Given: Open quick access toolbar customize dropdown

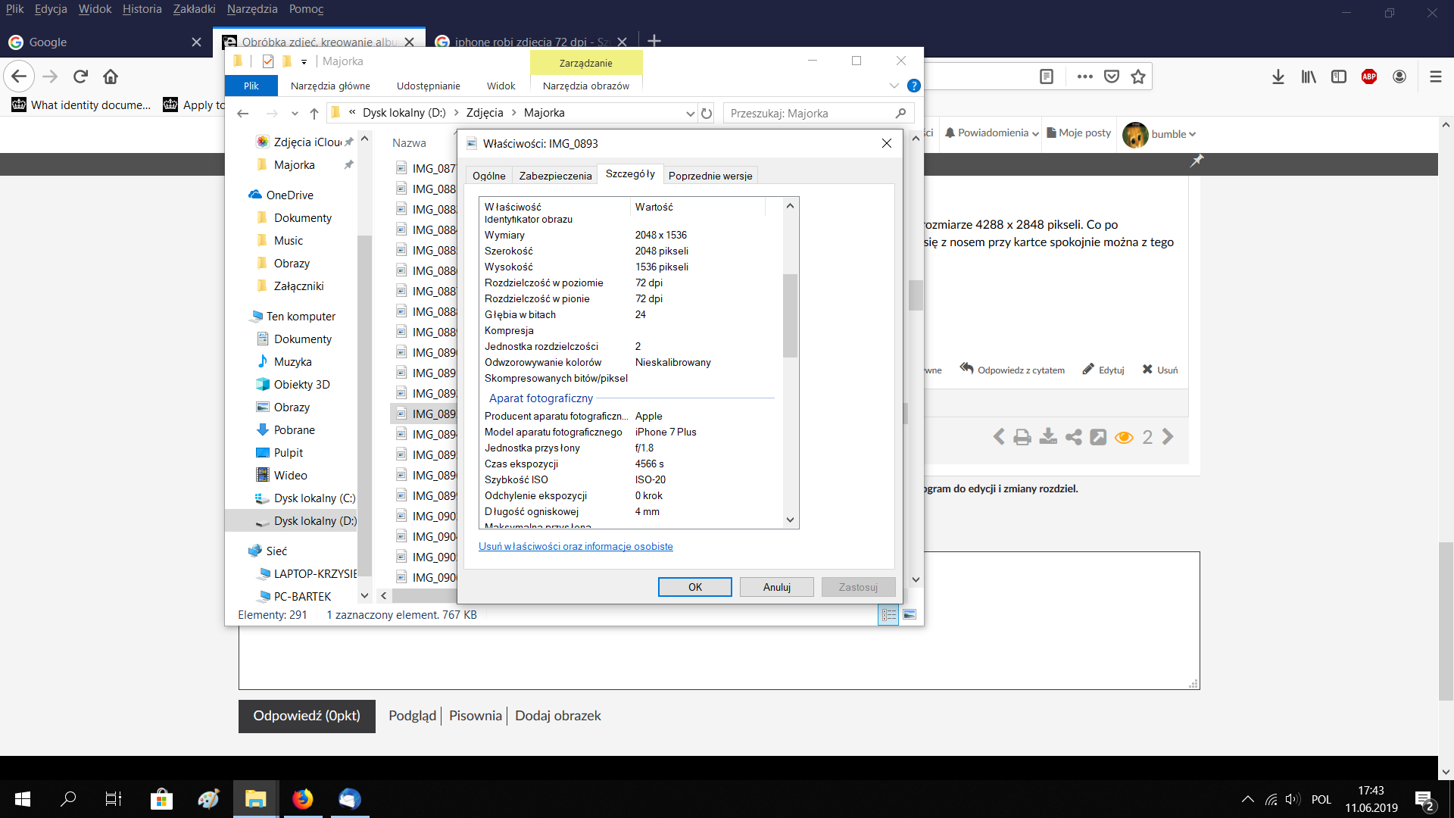Looking at the screenshot, I should [x=304, y=62].
